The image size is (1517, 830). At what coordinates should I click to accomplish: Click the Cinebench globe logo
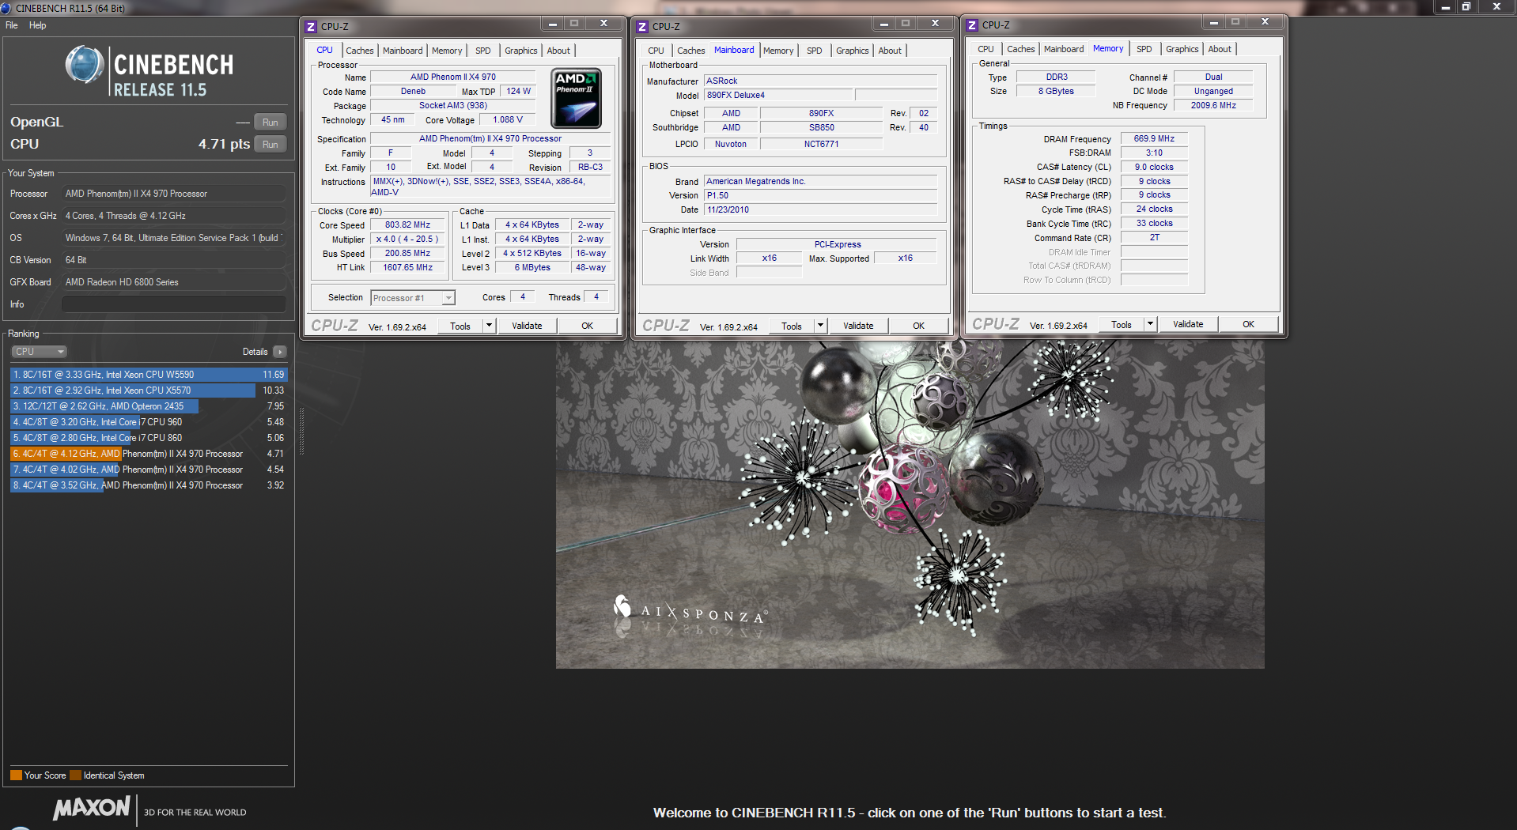point(85,65)
